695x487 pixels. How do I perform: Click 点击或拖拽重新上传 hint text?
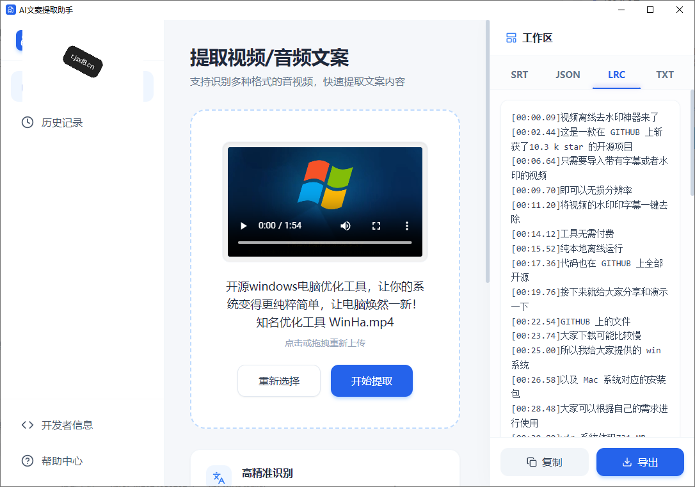pyautogui.click(x=325, y=342)
